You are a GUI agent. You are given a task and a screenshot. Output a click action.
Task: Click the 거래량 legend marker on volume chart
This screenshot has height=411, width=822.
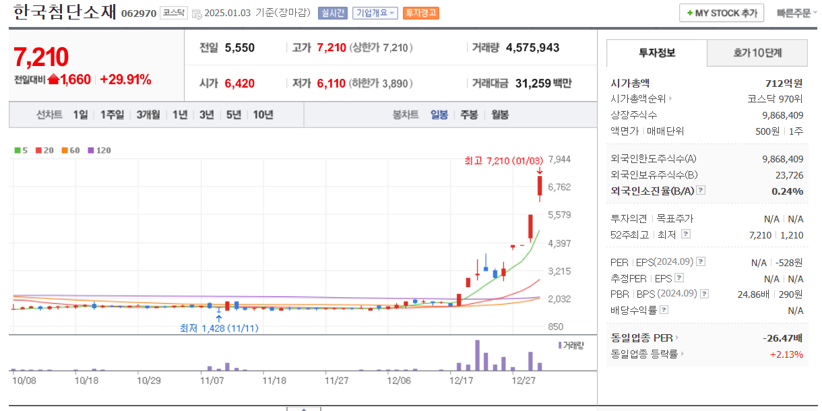[x=560, y=344]
